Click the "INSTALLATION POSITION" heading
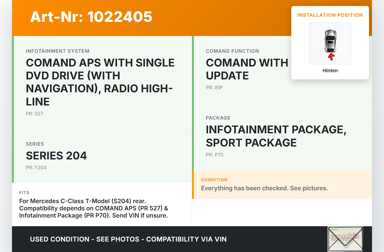Screen dimensions: 384x252 [x=330, y=15]
